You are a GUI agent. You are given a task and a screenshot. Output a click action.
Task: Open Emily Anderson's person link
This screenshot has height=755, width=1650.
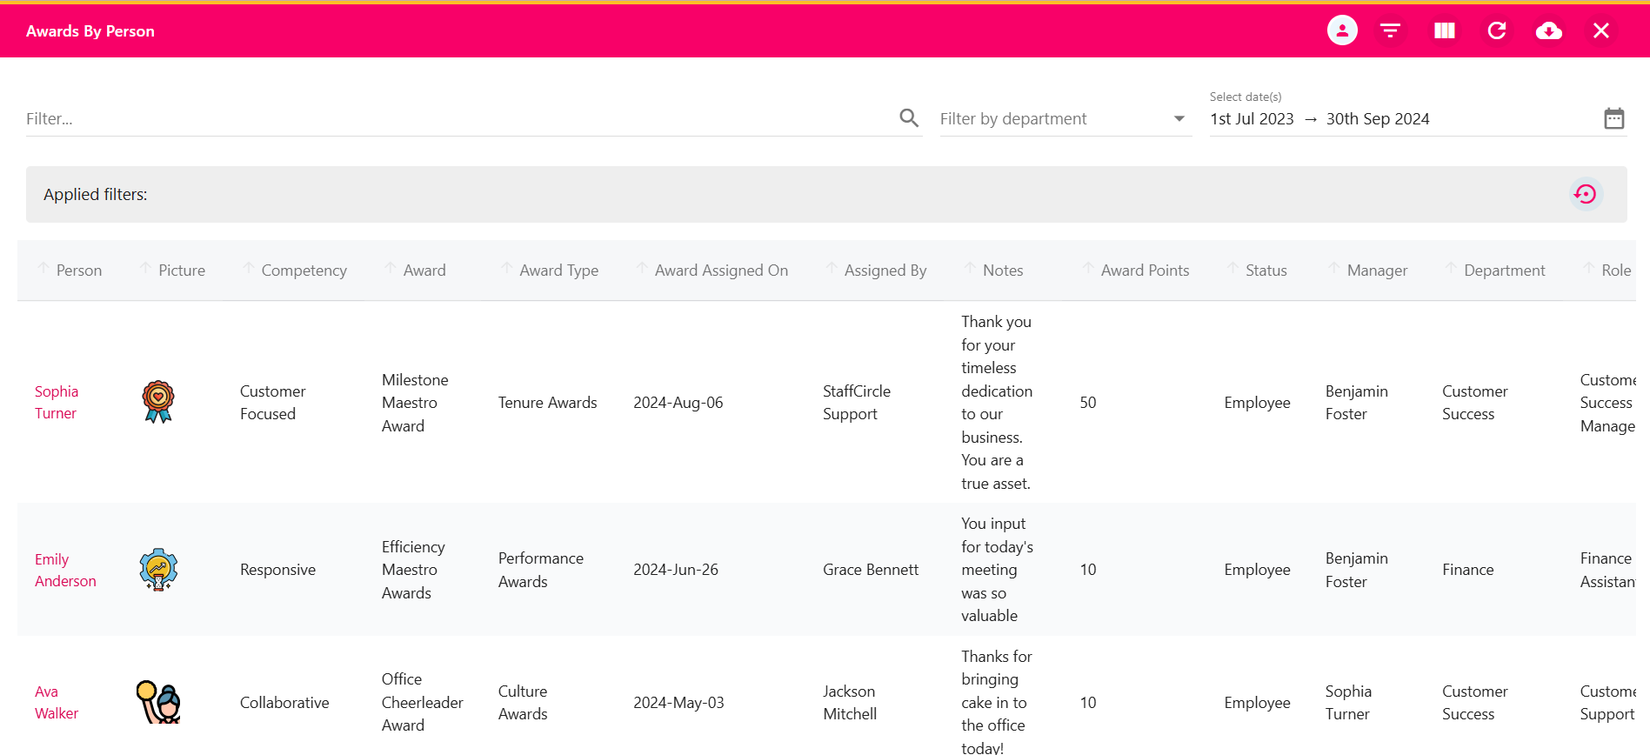coord(65,570)
